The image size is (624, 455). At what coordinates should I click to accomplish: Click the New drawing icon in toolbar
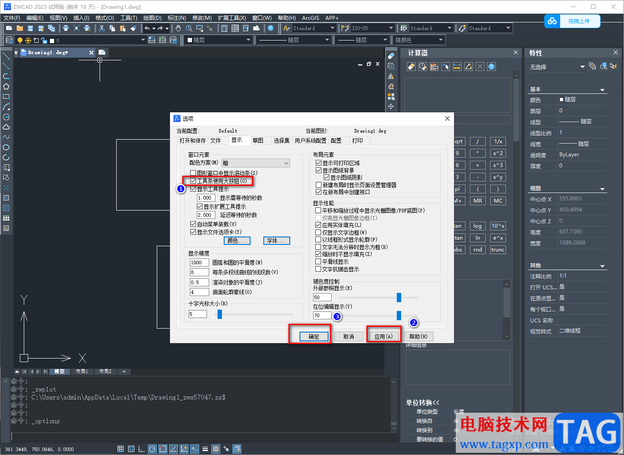pyautogui.click(x=9, y=28)
